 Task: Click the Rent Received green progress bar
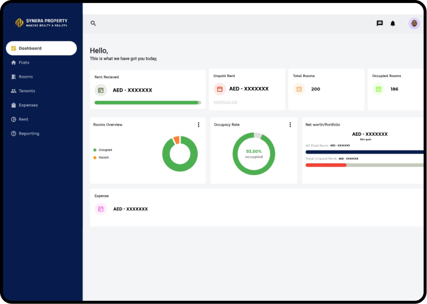click(148, 103)
